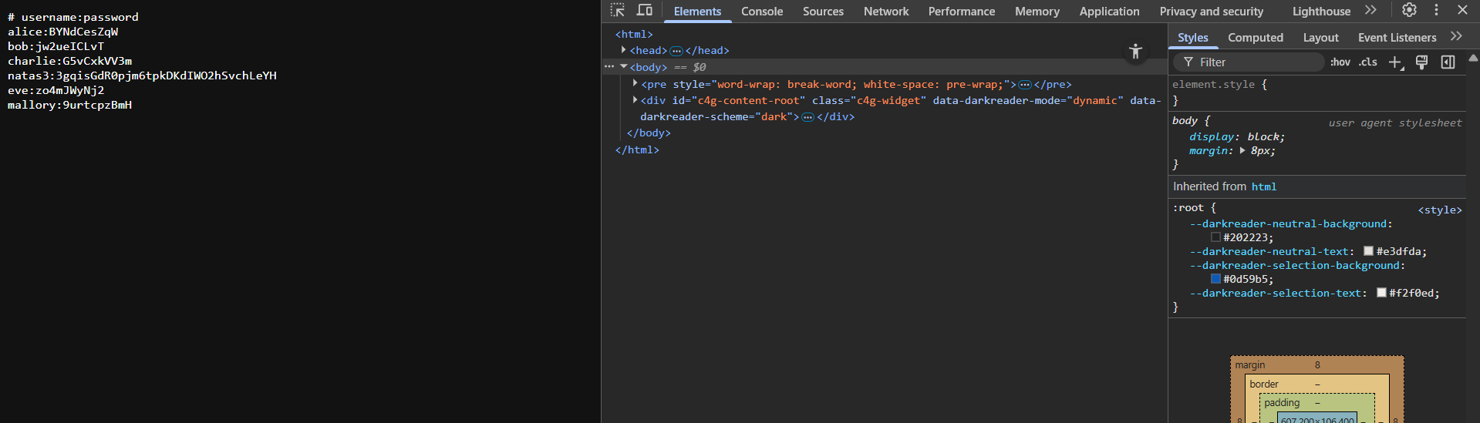Toggle the :hov element state panel
This screenshot has width=1480, height=423.
[x=1340, y=62]
